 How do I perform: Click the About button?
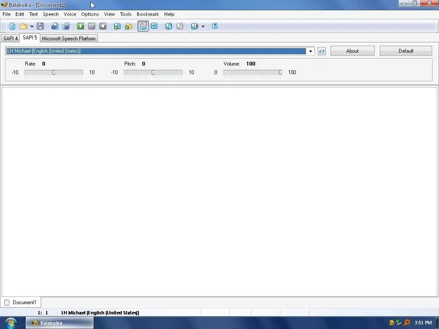[x=352, y=51]
